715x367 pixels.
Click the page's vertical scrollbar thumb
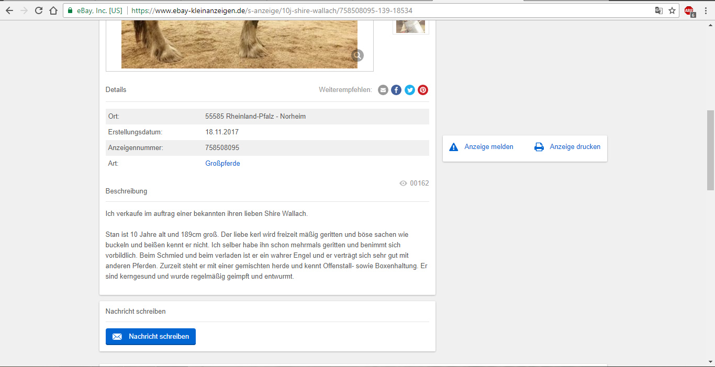pyautogui.click(x=710, y=150)
